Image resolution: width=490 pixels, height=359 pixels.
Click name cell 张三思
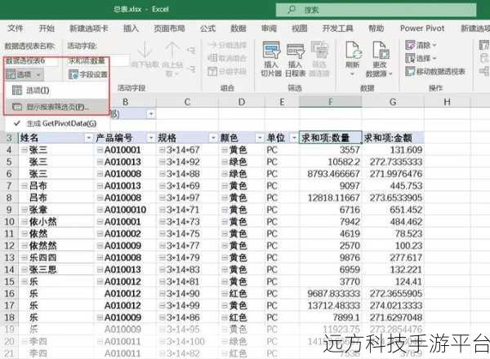click(56, 270)
